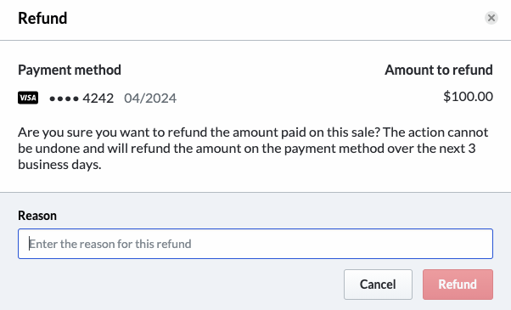Click the 'be undone and will refund' text
The image size is (511, 310).
tap(94, 149)
